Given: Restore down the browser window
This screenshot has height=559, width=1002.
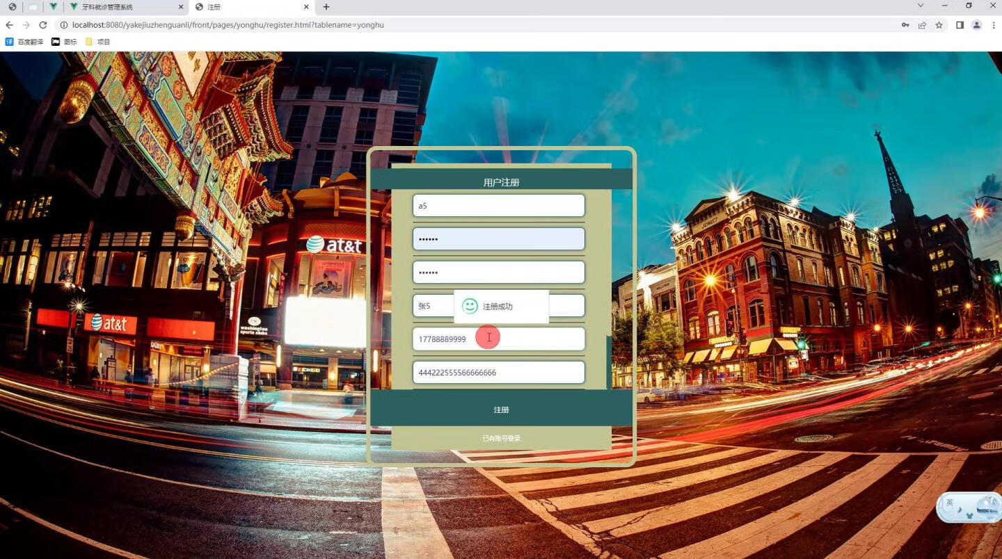Looking at the screenshot, I should 969,6.
